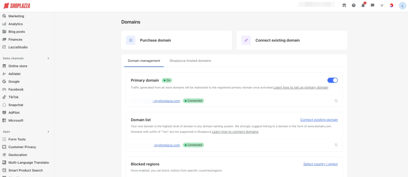
Task: Toggle the Primary domain switch off
Action: (333, 80)
